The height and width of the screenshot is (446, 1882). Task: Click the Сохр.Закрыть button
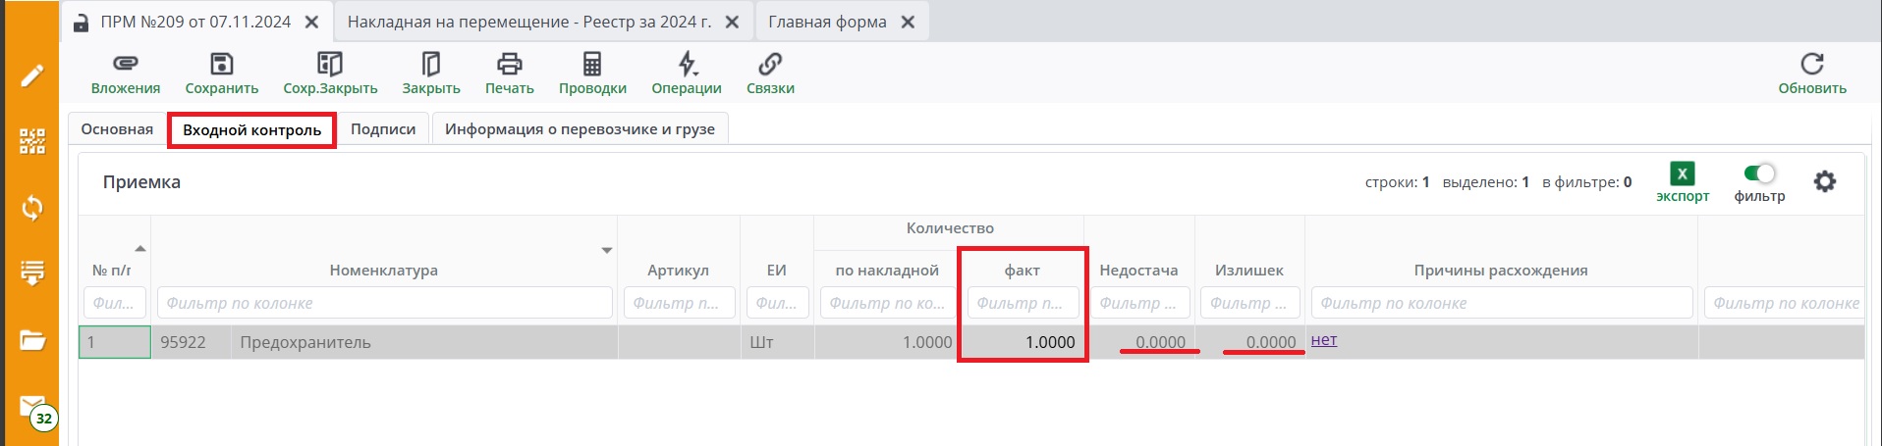[330, 74]
